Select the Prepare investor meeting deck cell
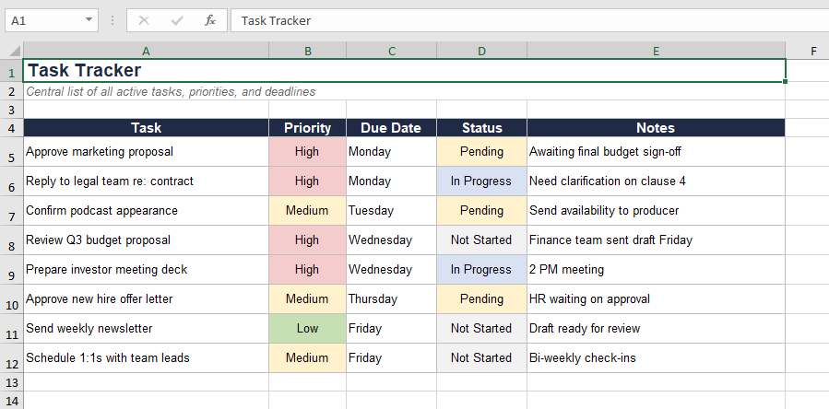This screenshot has width=829, height=409. 146,270
